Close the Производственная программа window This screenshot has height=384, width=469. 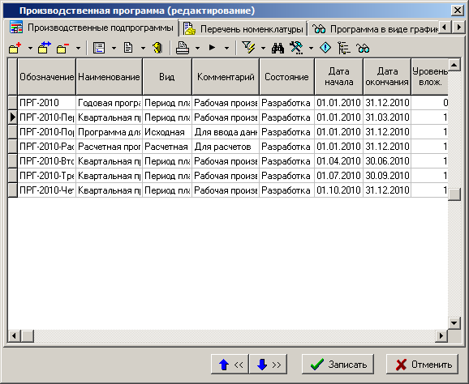pos(458,11)
